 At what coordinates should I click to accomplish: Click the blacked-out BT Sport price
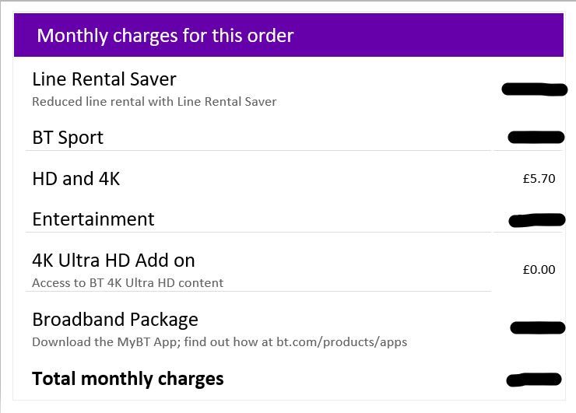click(x=536, y=138)
